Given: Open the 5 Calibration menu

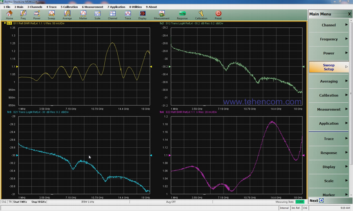Looking at the screenshot, I should [x=69, y=7].
